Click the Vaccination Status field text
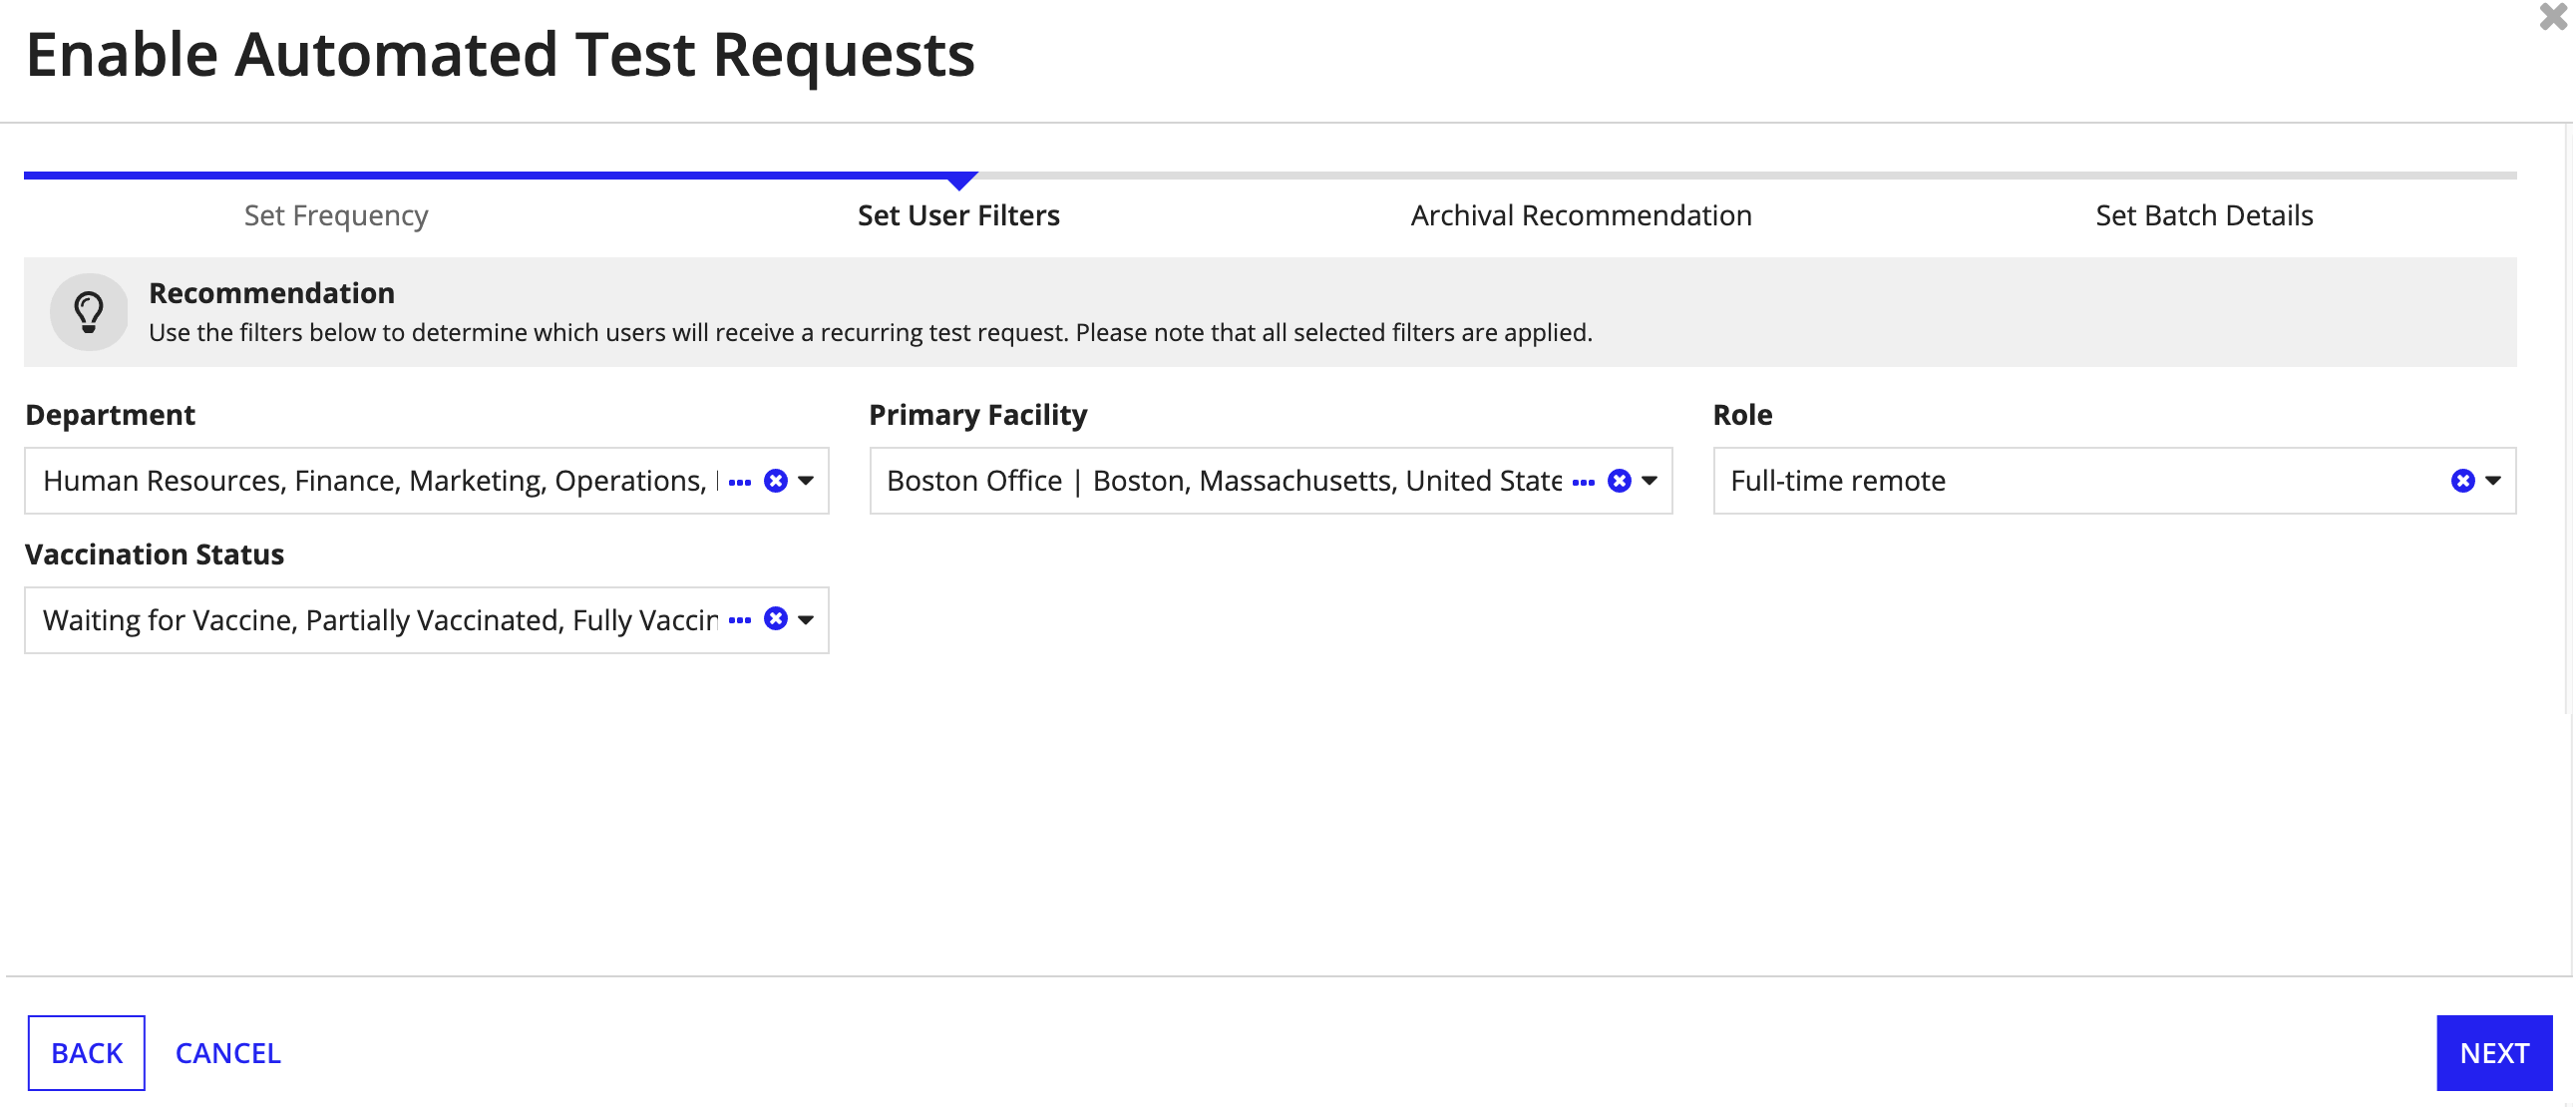Viewport: 2573px width, 1107px height. click(380, 619)
